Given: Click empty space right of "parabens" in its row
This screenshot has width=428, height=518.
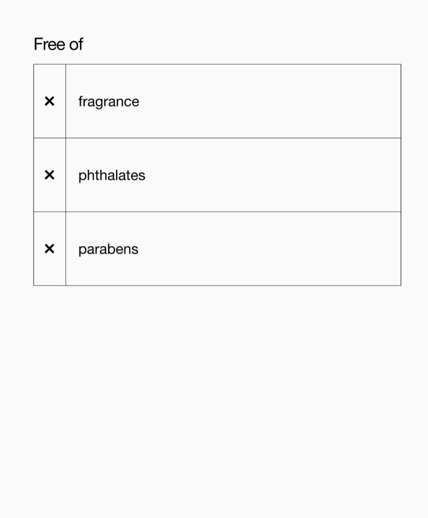Looking at the screenshot, I should 267,249.
